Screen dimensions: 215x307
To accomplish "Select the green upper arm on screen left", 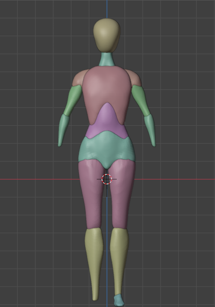I will pos(73,100).
